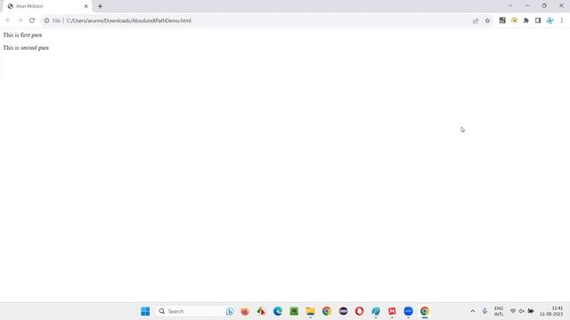
Task: Click the battery tray icon
Action: (x=531, y=311)
